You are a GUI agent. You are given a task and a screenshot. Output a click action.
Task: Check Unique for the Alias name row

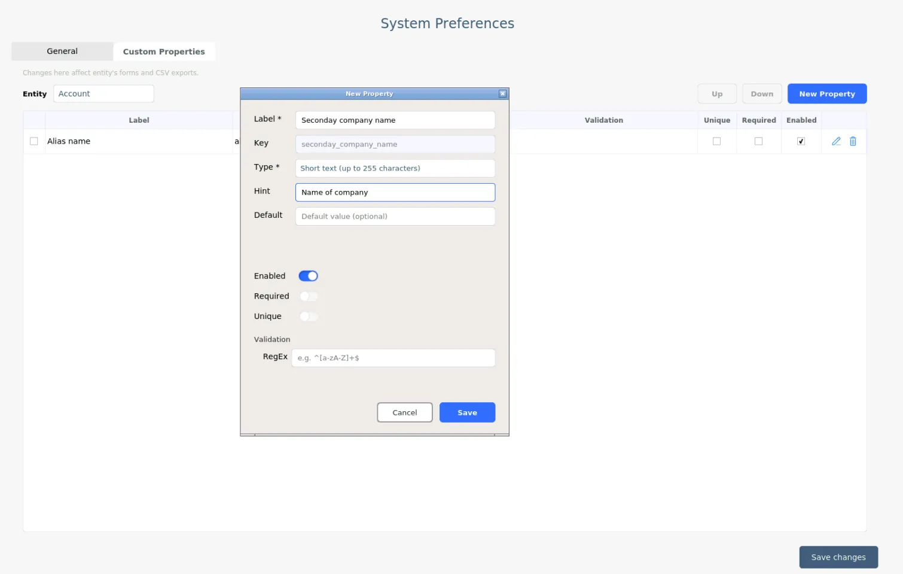tap(716, 141)
